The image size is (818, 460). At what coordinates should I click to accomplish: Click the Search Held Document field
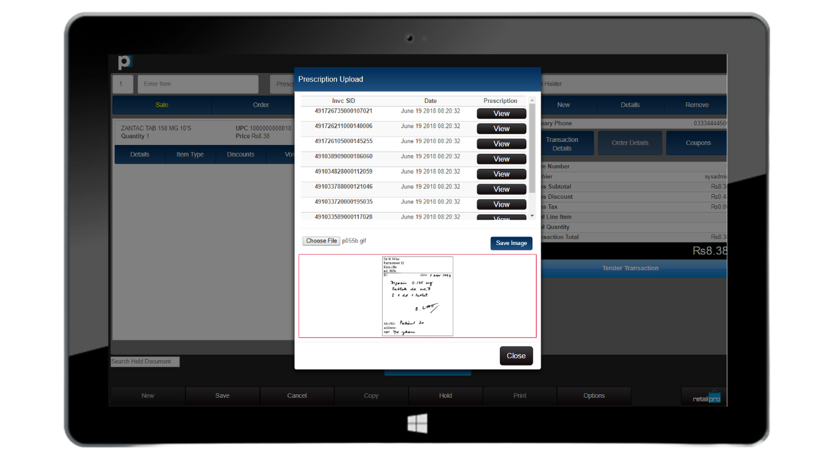pyautogui.click(x=145, y=362)
